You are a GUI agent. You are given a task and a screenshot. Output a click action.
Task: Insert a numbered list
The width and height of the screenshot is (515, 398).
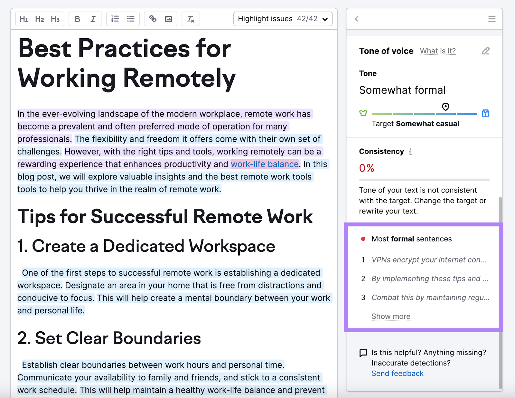pos(115,19)
